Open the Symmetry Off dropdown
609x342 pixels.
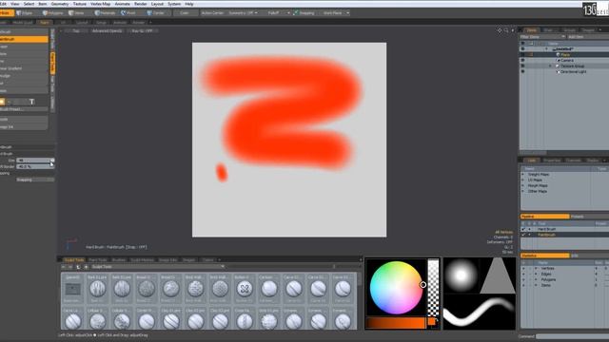click(244, 12)
